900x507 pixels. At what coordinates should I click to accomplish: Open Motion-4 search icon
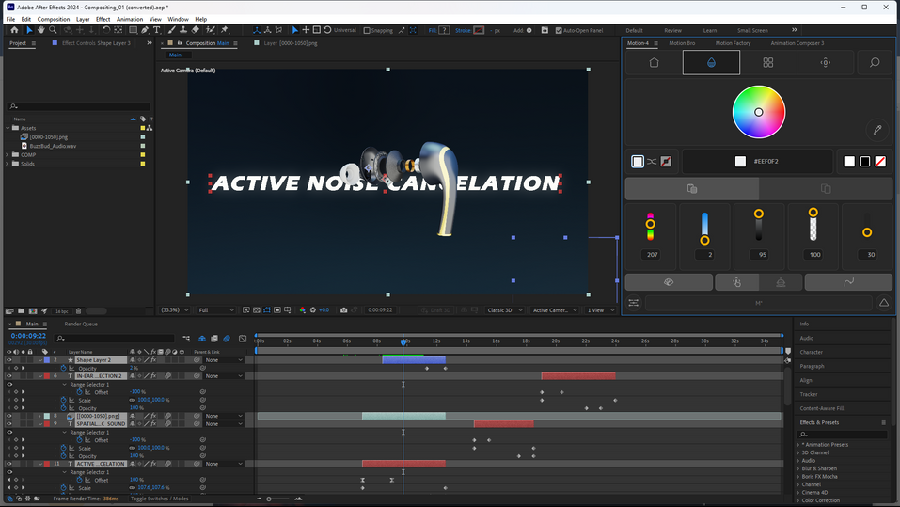(875, 63)
